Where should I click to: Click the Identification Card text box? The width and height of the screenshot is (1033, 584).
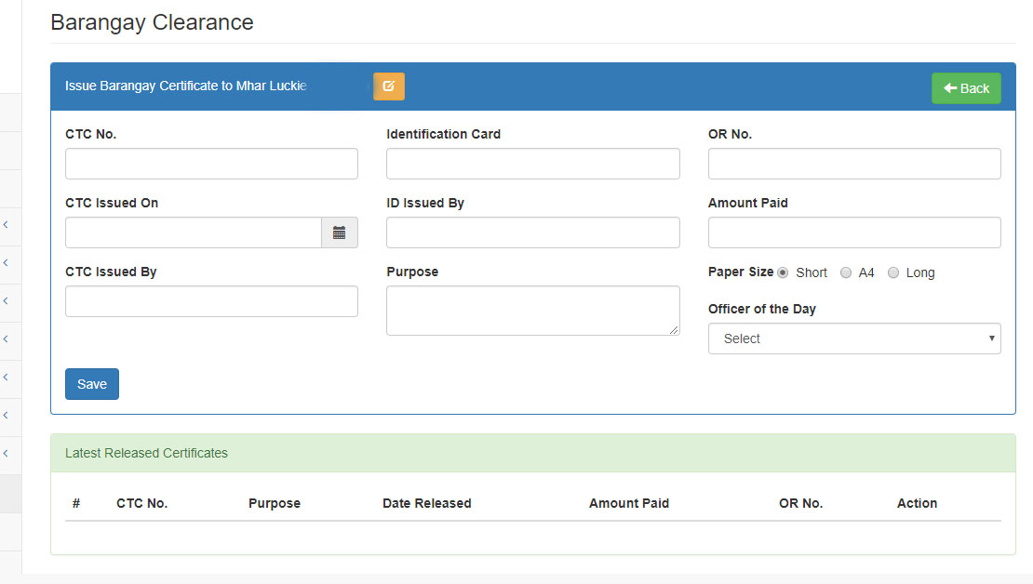[x=532, y=164]
